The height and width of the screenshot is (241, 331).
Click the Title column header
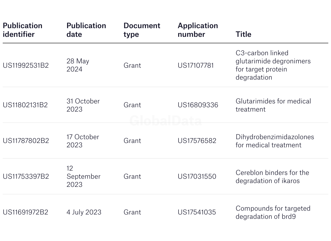coord(243,34)
